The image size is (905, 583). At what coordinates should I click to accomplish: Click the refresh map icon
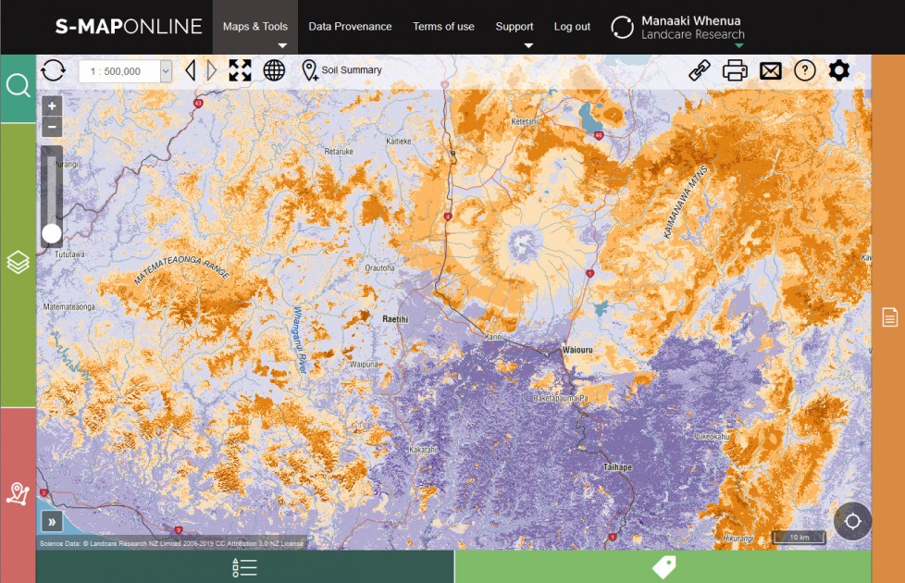click(x=53, y=69)
